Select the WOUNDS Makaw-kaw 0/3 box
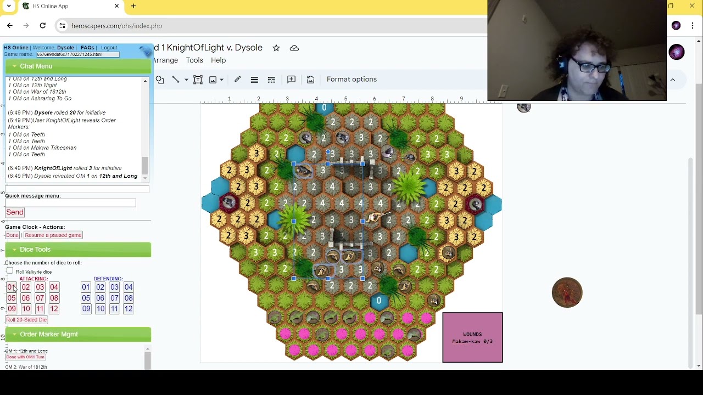The image size is (703, 395). click(x=473, y=337)
